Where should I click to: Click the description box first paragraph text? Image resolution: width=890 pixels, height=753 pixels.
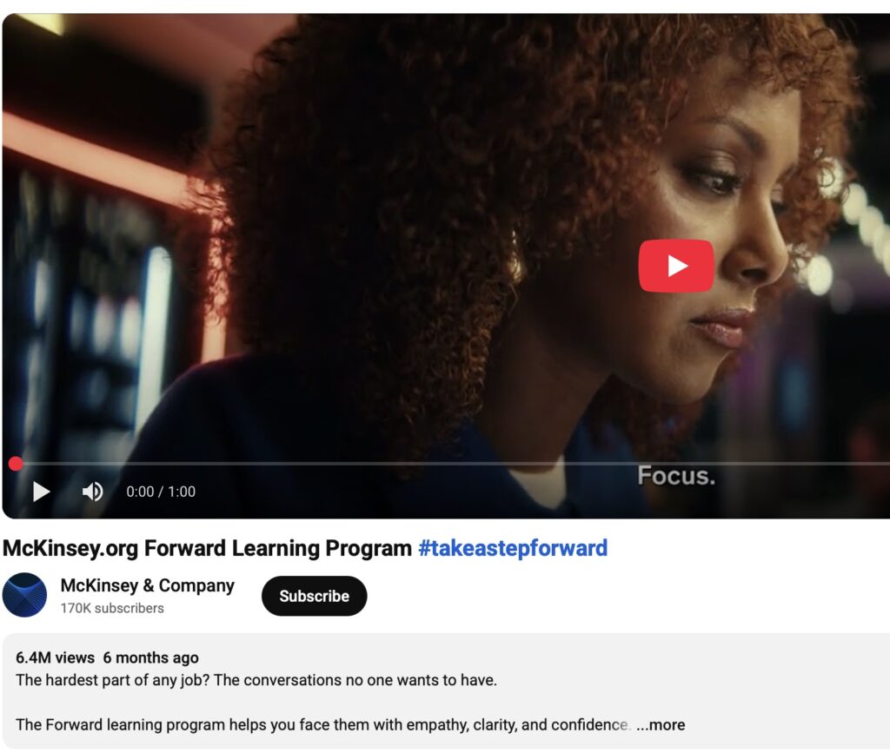tap(256, 680)
